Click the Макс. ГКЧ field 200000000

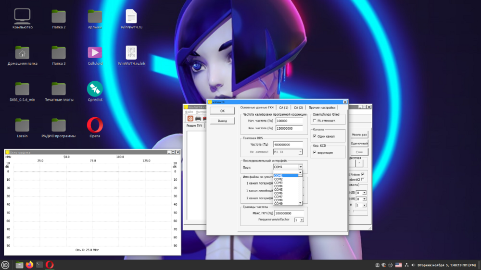[289, 213]
